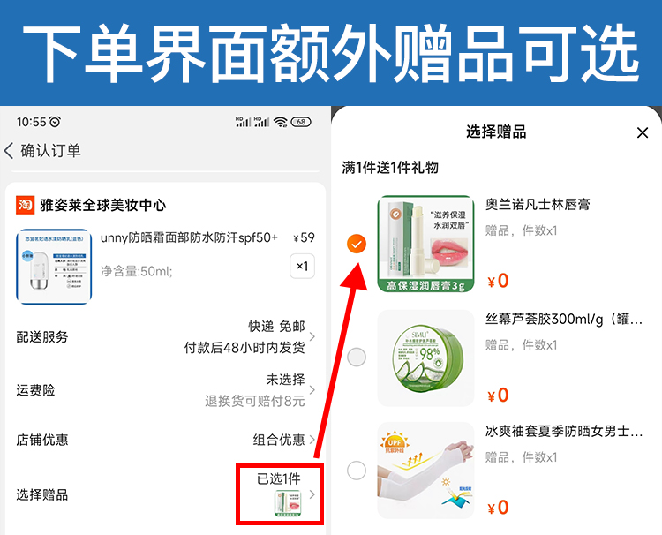Viewport: 662px width, 535px height.
Task: Tap the ×1 quantity box
Action: (x=302, y=266)
